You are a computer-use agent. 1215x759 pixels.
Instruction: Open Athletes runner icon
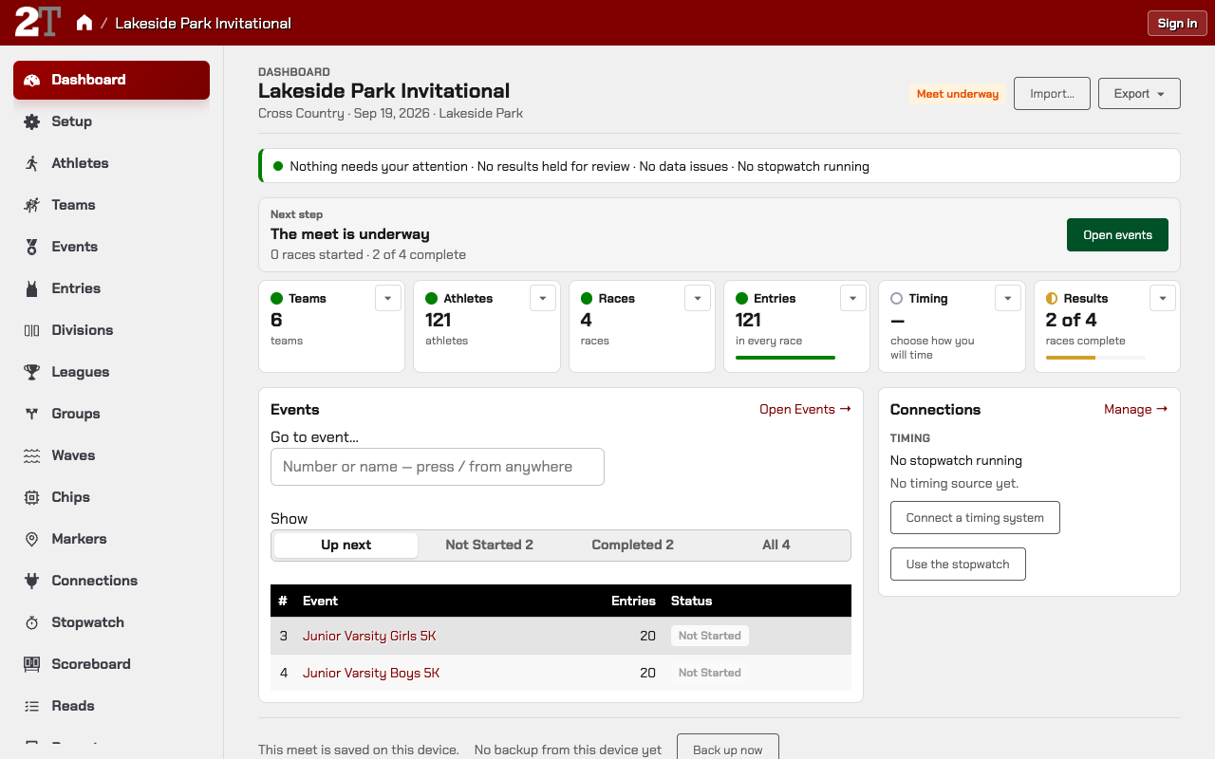click(x=32, y=163)
